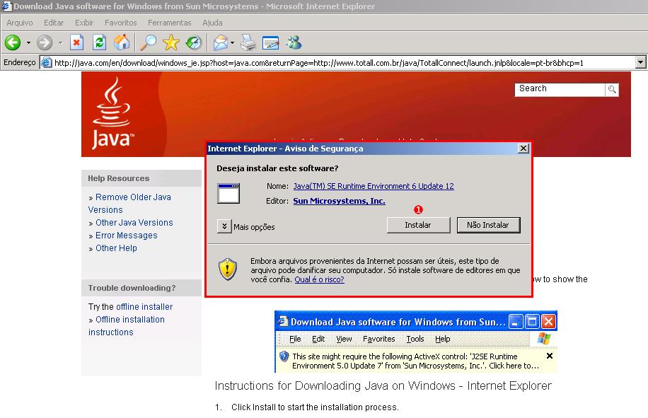
Task: Open the History icon
Action: [193, 43]
